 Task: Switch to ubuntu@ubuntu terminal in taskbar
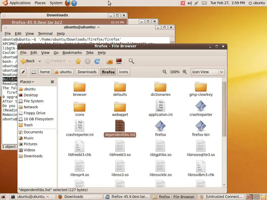click(33, 197)
